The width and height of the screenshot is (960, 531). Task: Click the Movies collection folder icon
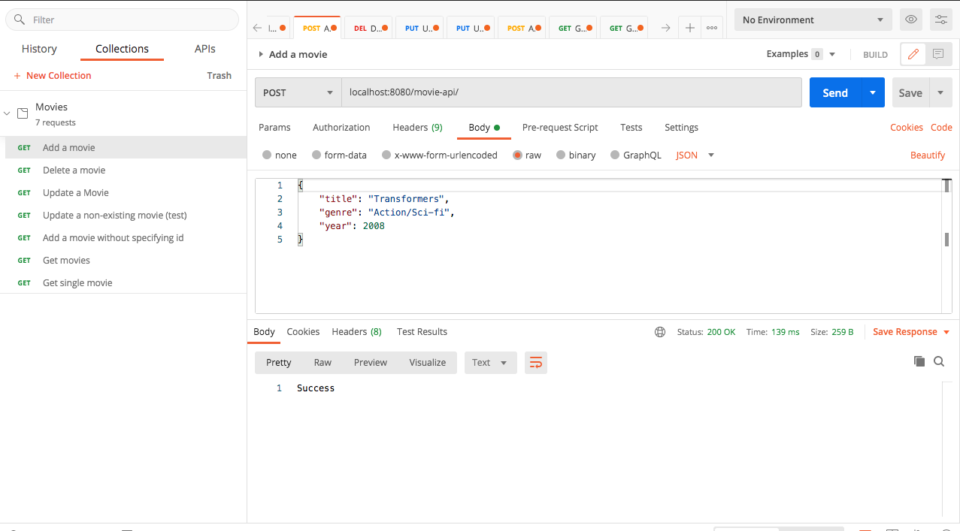[23, 113]
